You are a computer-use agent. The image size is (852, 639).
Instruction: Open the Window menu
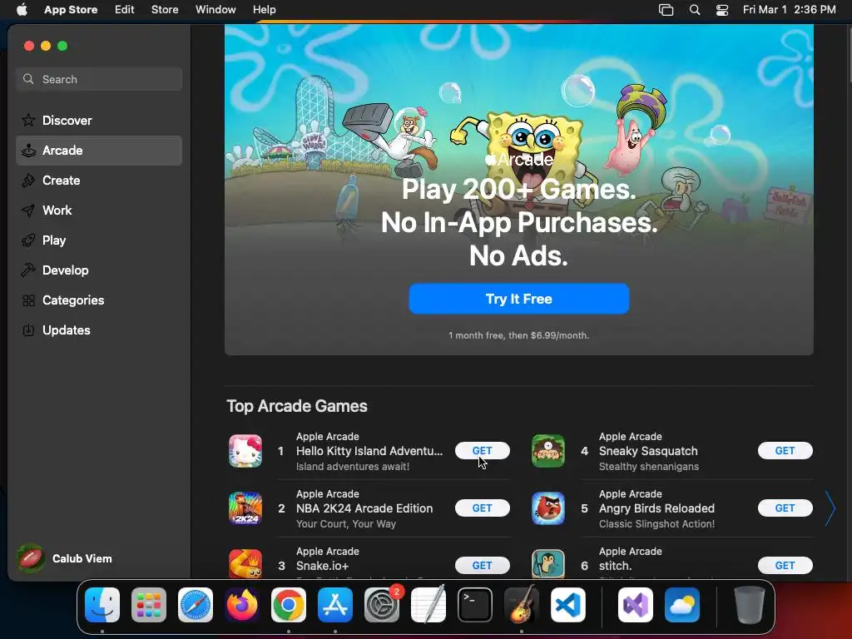[215, 10]
